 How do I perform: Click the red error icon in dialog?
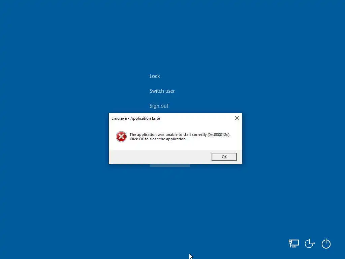pos(121,137)
